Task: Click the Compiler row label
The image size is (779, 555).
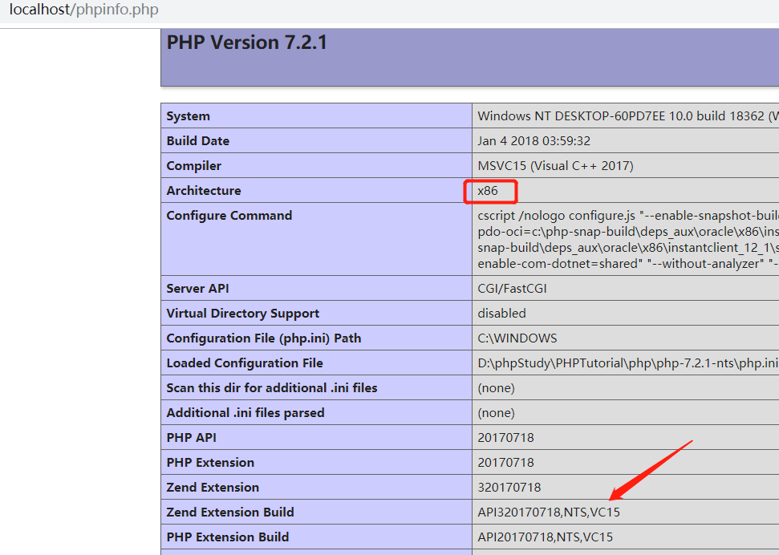Action: point(194,166)
